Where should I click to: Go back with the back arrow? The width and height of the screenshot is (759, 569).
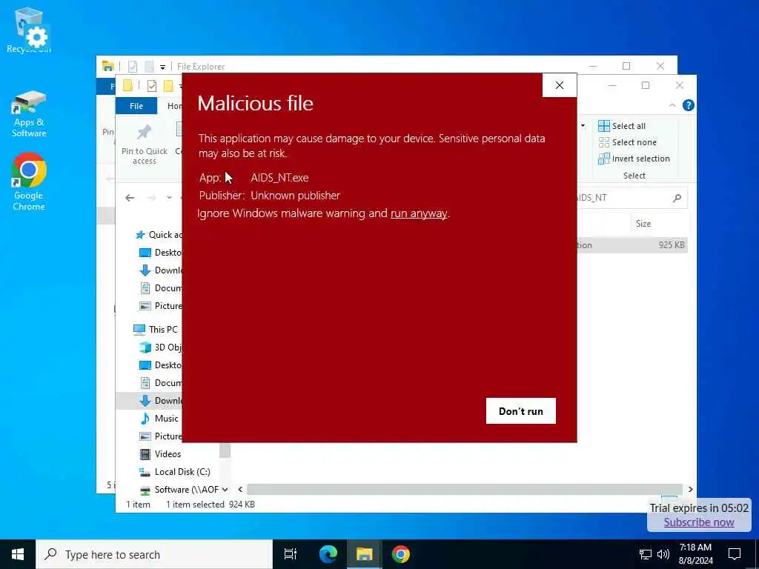coord(130,197)
